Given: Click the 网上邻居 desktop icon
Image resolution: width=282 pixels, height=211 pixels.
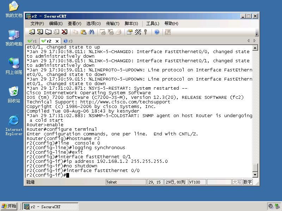Looking at the screenshot, I should tap(14, 66).
